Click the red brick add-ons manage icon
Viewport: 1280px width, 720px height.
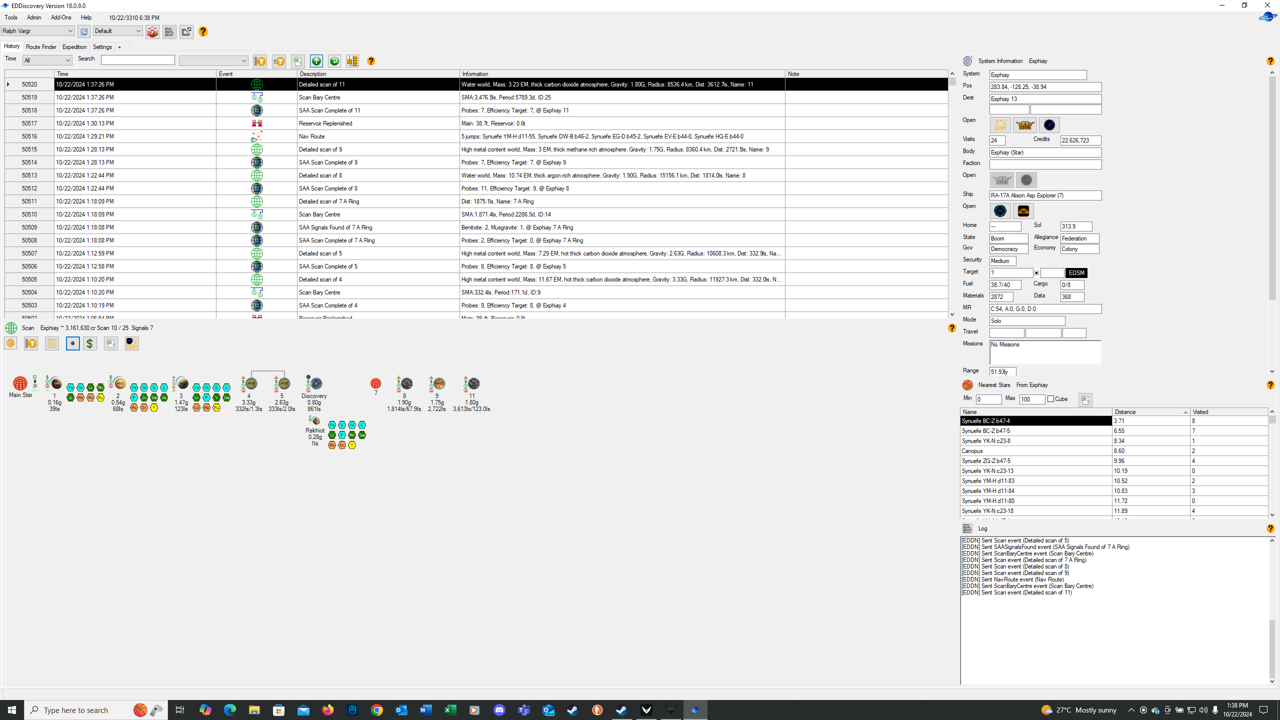point(152,31)
